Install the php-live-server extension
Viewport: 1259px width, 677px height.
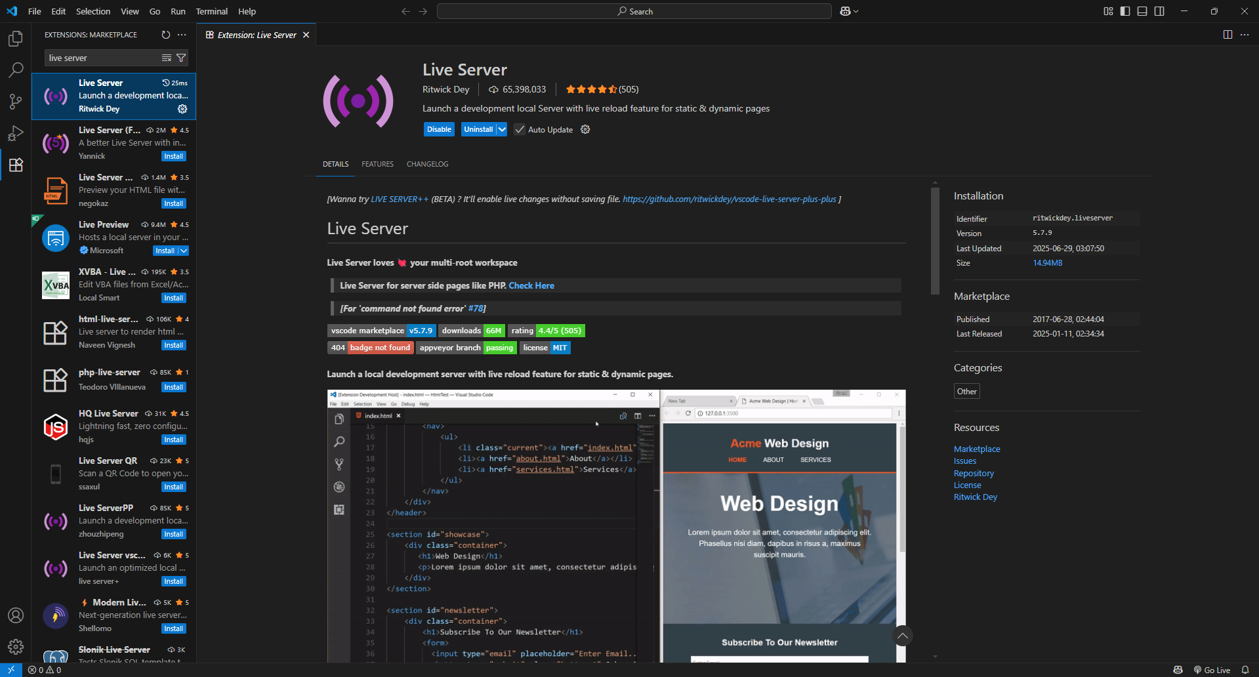pyautogui.click(x=174, y=387)
